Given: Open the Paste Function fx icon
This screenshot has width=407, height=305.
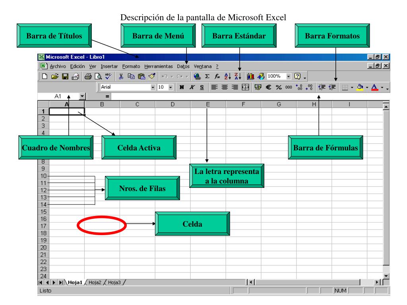Looking at the screenshot, I should [217, 76].
